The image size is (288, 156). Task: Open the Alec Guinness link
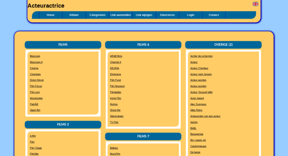(198, 104)
